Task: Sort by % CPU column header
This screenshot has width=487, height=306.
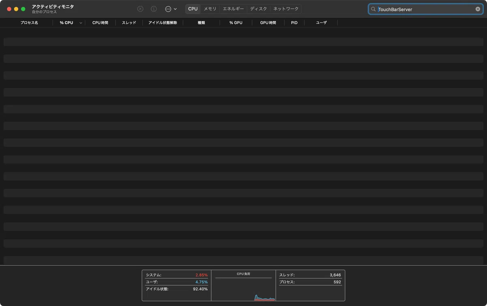Action: tap(66, 23)
